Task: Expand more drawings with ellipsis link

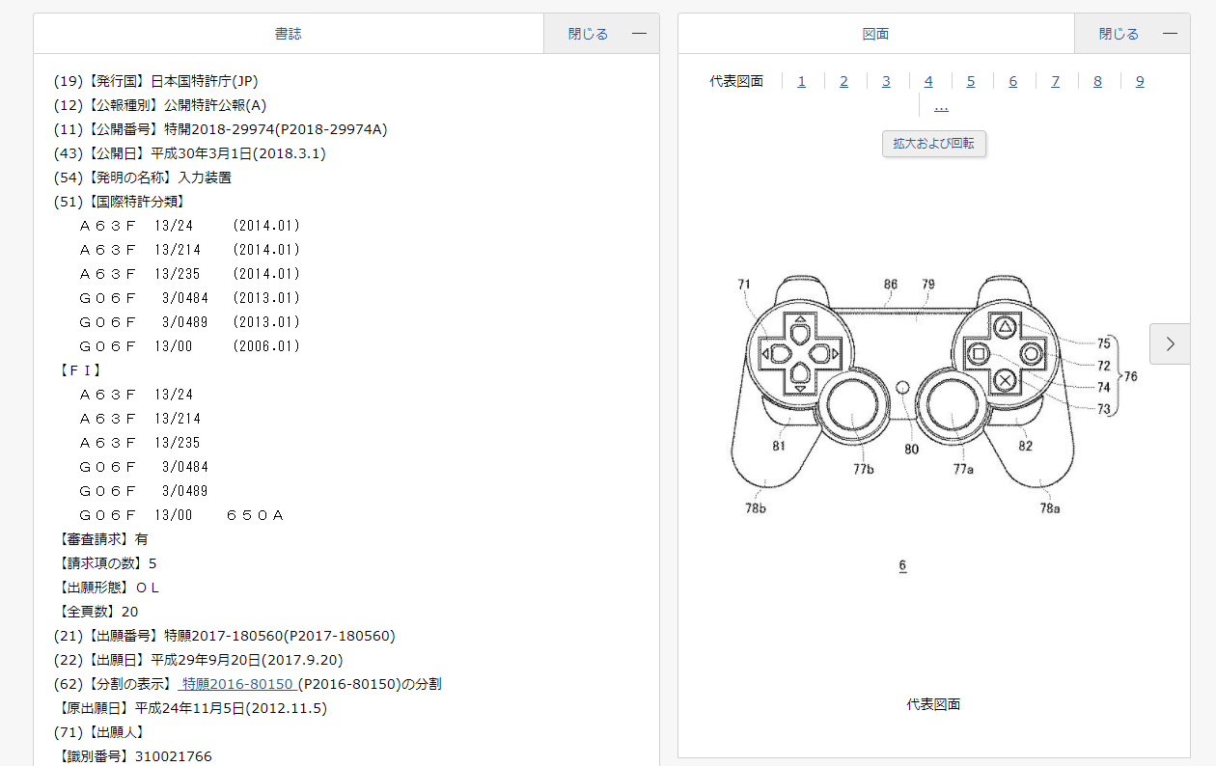Action: click(x=941, y=106)
